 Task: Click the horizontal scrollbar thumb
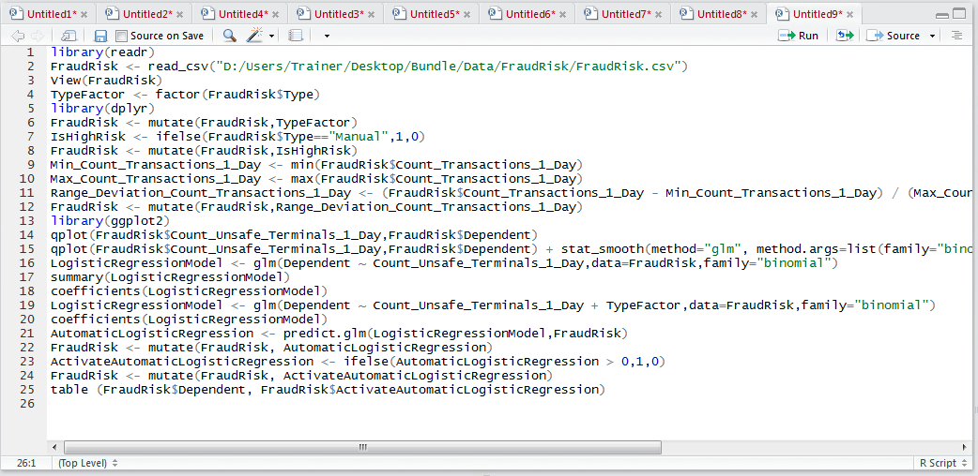pyautogui.click(x=362, y=447)
